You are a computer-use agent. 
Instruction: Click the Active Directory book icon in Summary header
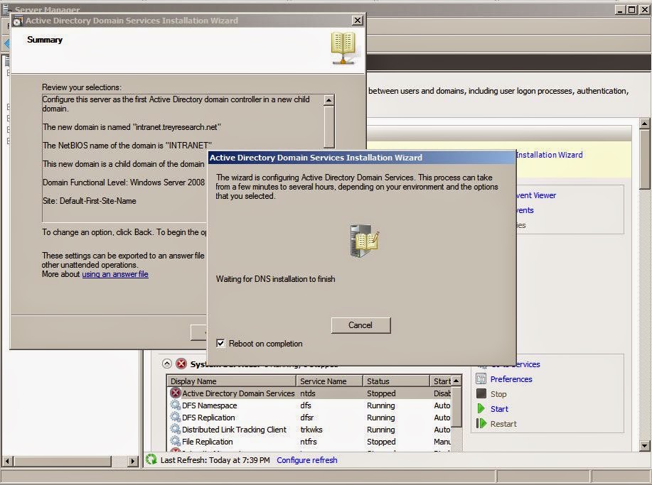(343, 48)
